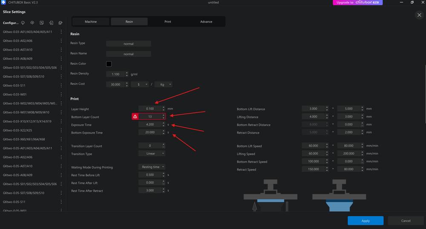Viewport: 426px width, 229px height.
Task: Open options menu for GKtwo-0.03-X10/X12/X13/X14/X19
Action: [x=61, y=121]
